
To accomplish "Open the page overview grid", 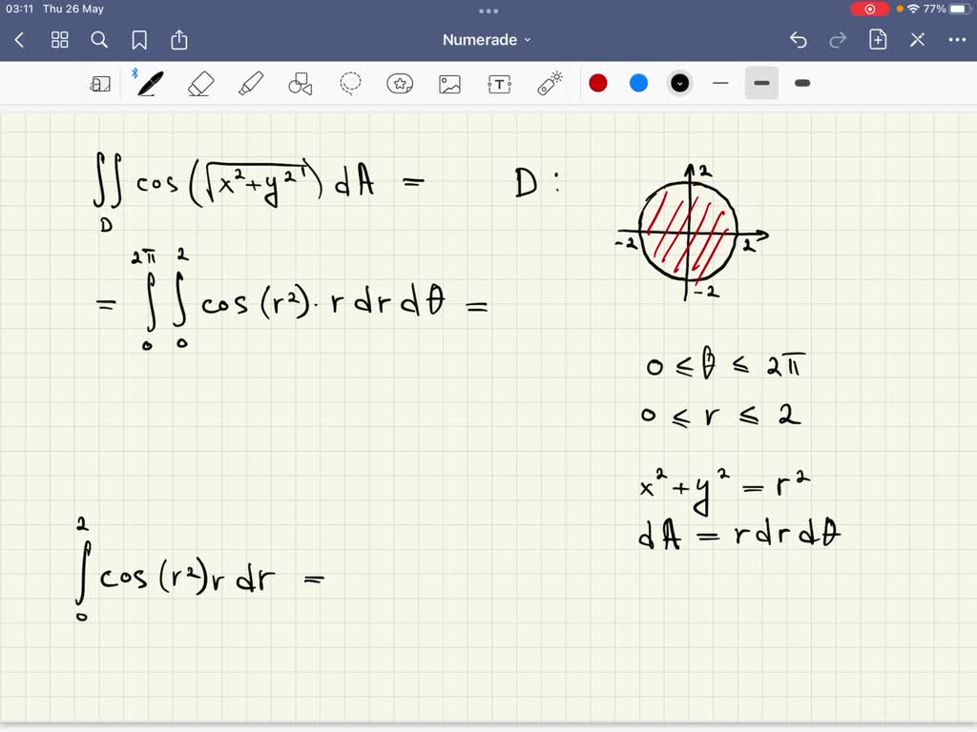I will click(x=59, y=39).
